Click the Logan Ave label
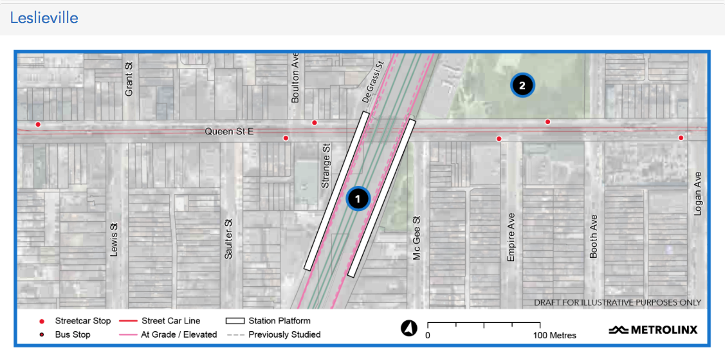This screenshot has height=364, width=725. click(x=698, y=194)
